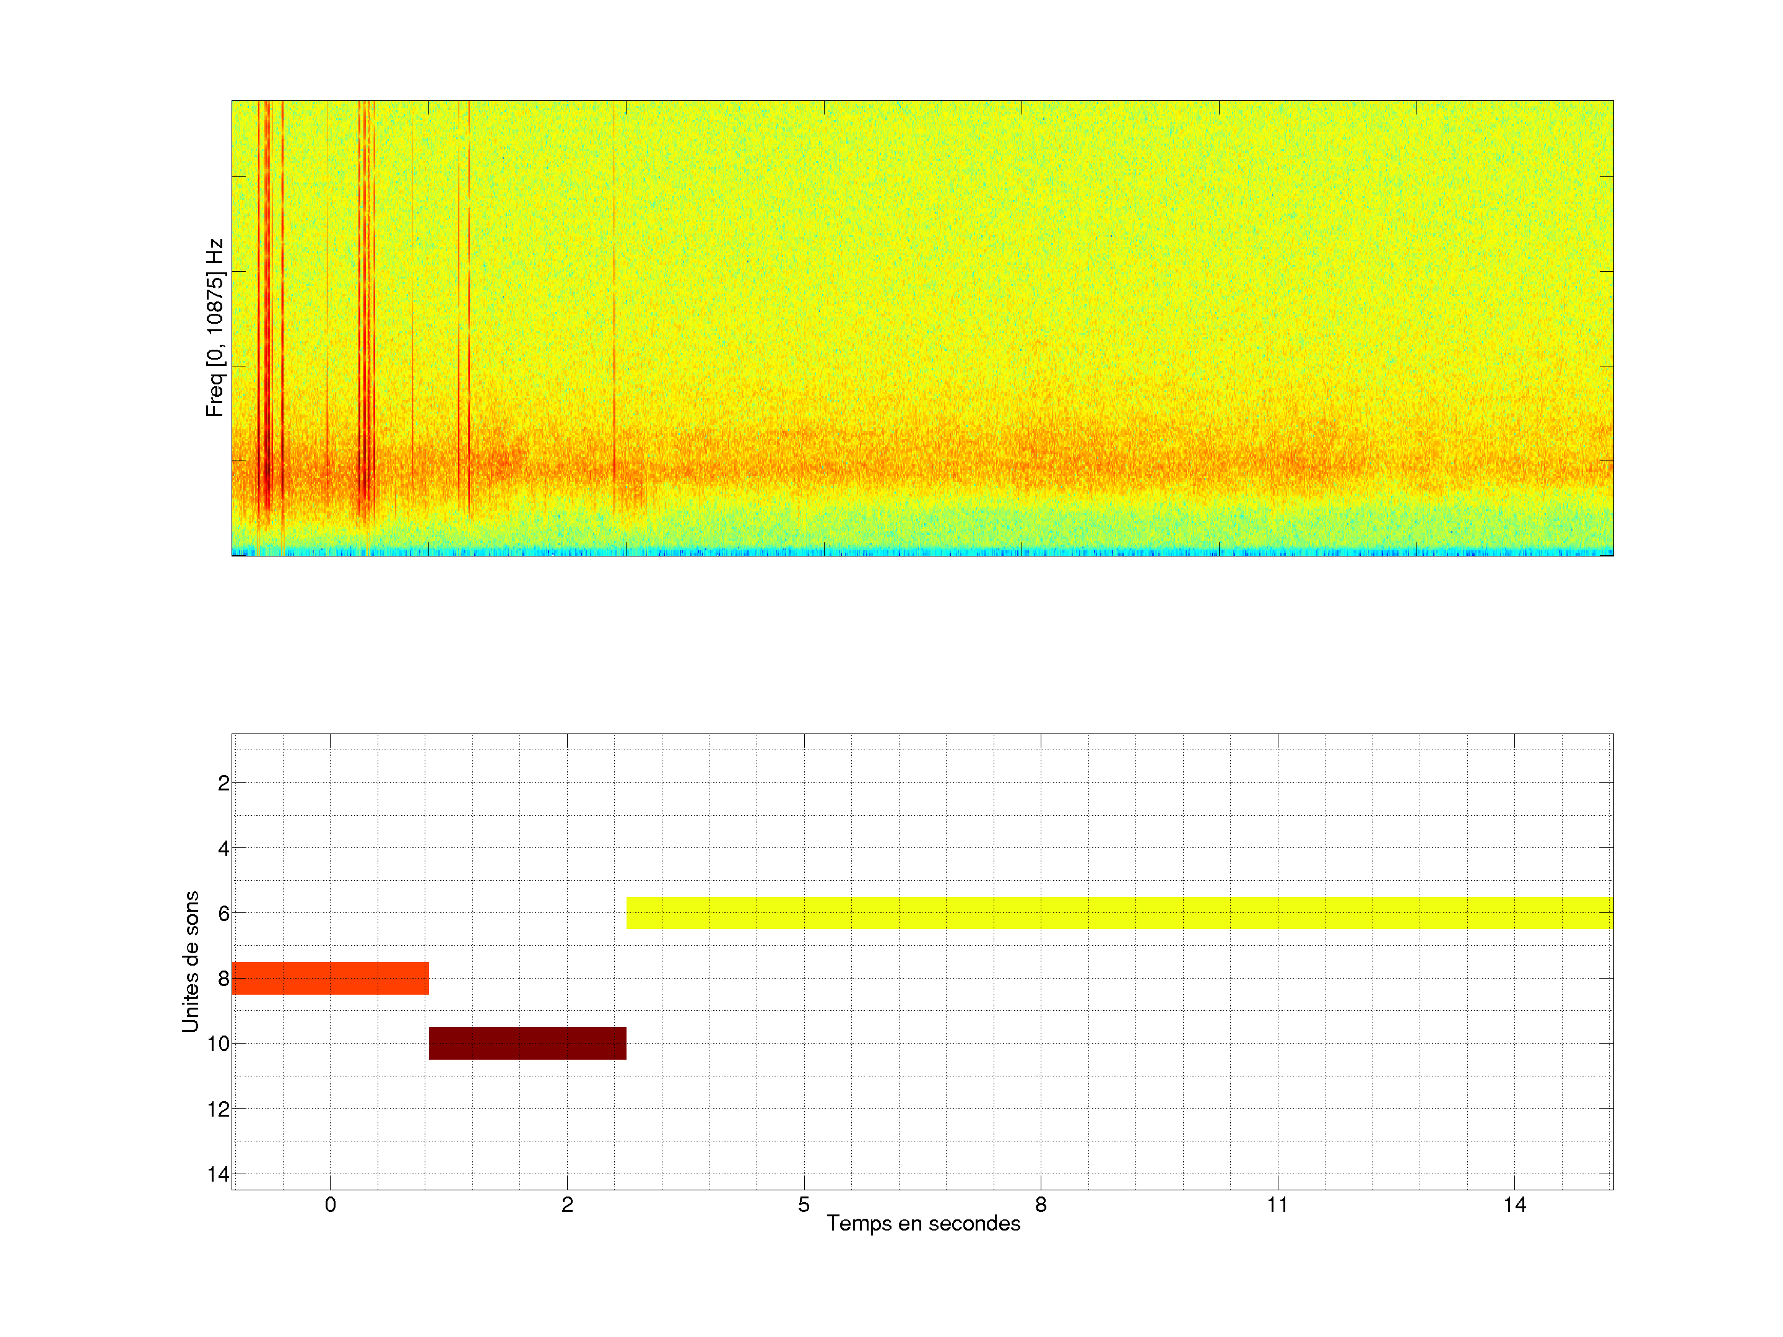This screenshot has height=1337, width=1783.
Task: Click the cyan-blue band at spectrogram bottom
Action: tap(922, 552)
